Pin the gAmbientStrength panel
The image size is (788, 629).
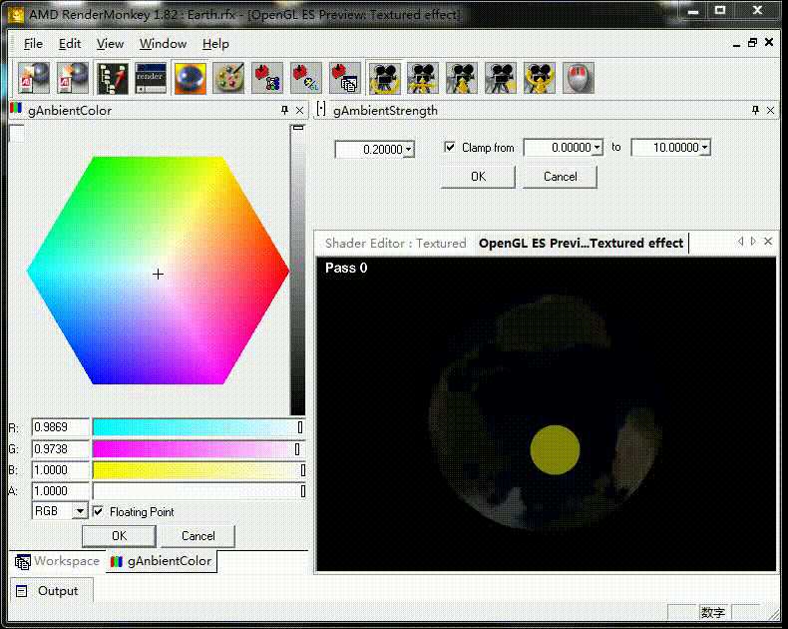(x=755, y=110)
